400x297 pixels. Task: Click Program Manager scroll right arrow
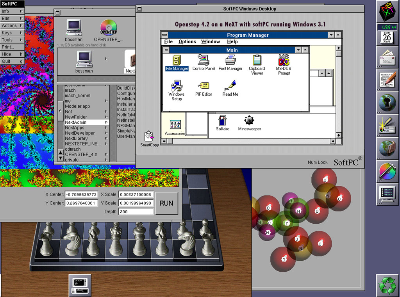click(333, 141)
